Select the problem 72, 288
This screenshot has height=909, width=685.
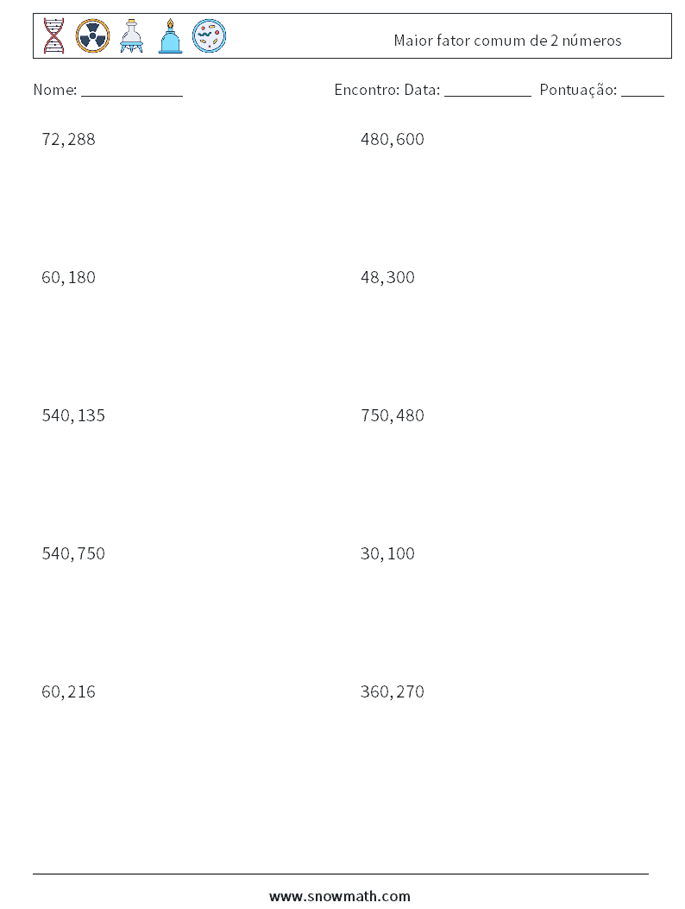68,140
